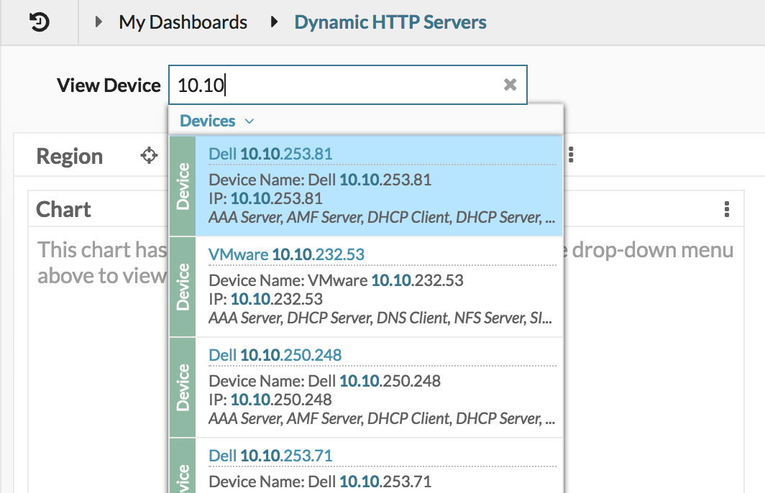This screenshot has width=765, height=493.
Task: Expand arrow before My Dashboards
Action: click(x=99, y=22)
